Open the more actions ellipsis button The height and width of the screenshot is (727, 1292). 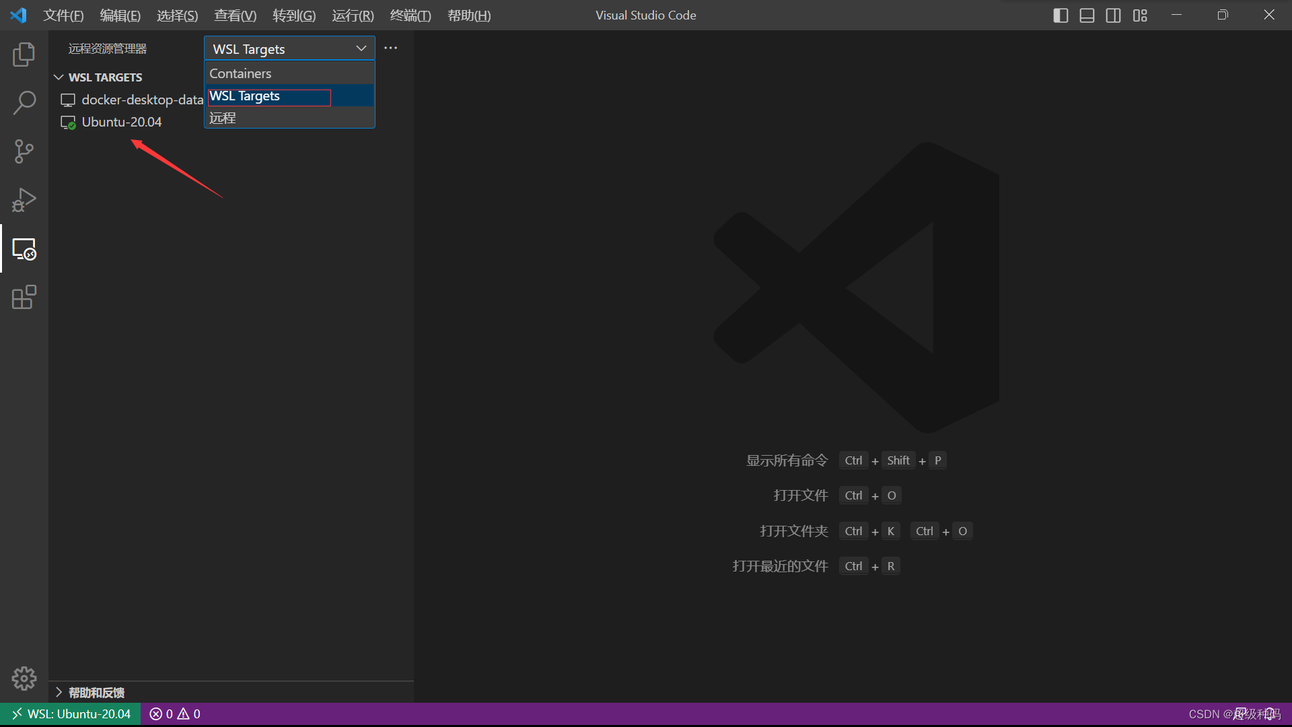click(x=390, y=48)
